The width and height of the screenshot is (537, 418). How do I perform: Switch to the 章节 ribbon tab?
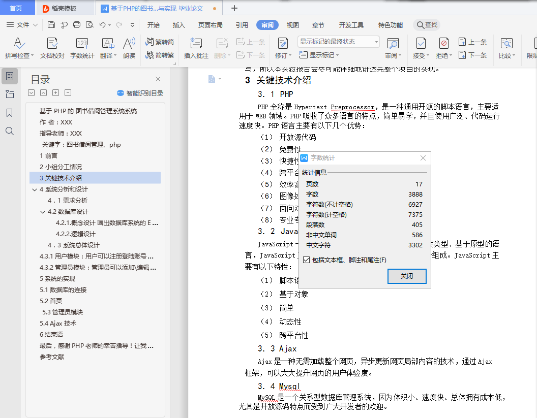318,25
